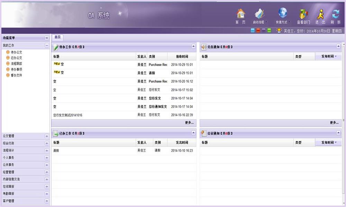Expand the 在线填报 section plus button
This screenshot has width=346, height=207.
pos(47,187)
